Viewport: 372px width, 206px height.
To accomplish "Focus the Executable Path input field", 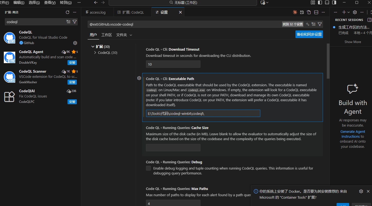I will coord(203,113).
